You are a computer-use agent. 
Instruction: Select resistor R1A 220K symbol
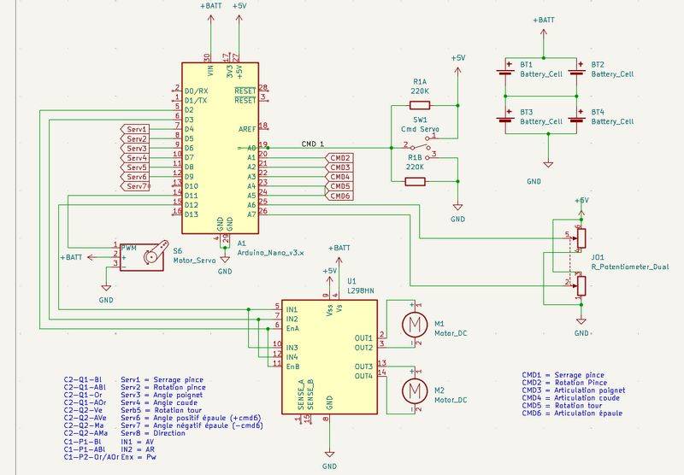[420, 105]
